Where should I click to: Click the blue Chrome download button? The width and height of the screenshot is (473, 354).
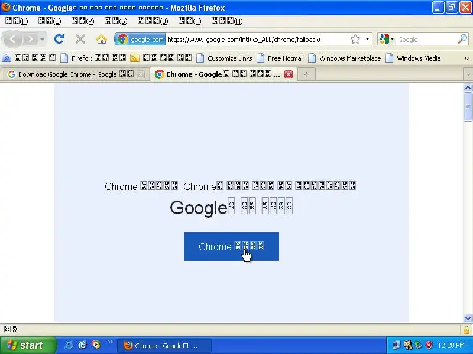click(232, 247)
